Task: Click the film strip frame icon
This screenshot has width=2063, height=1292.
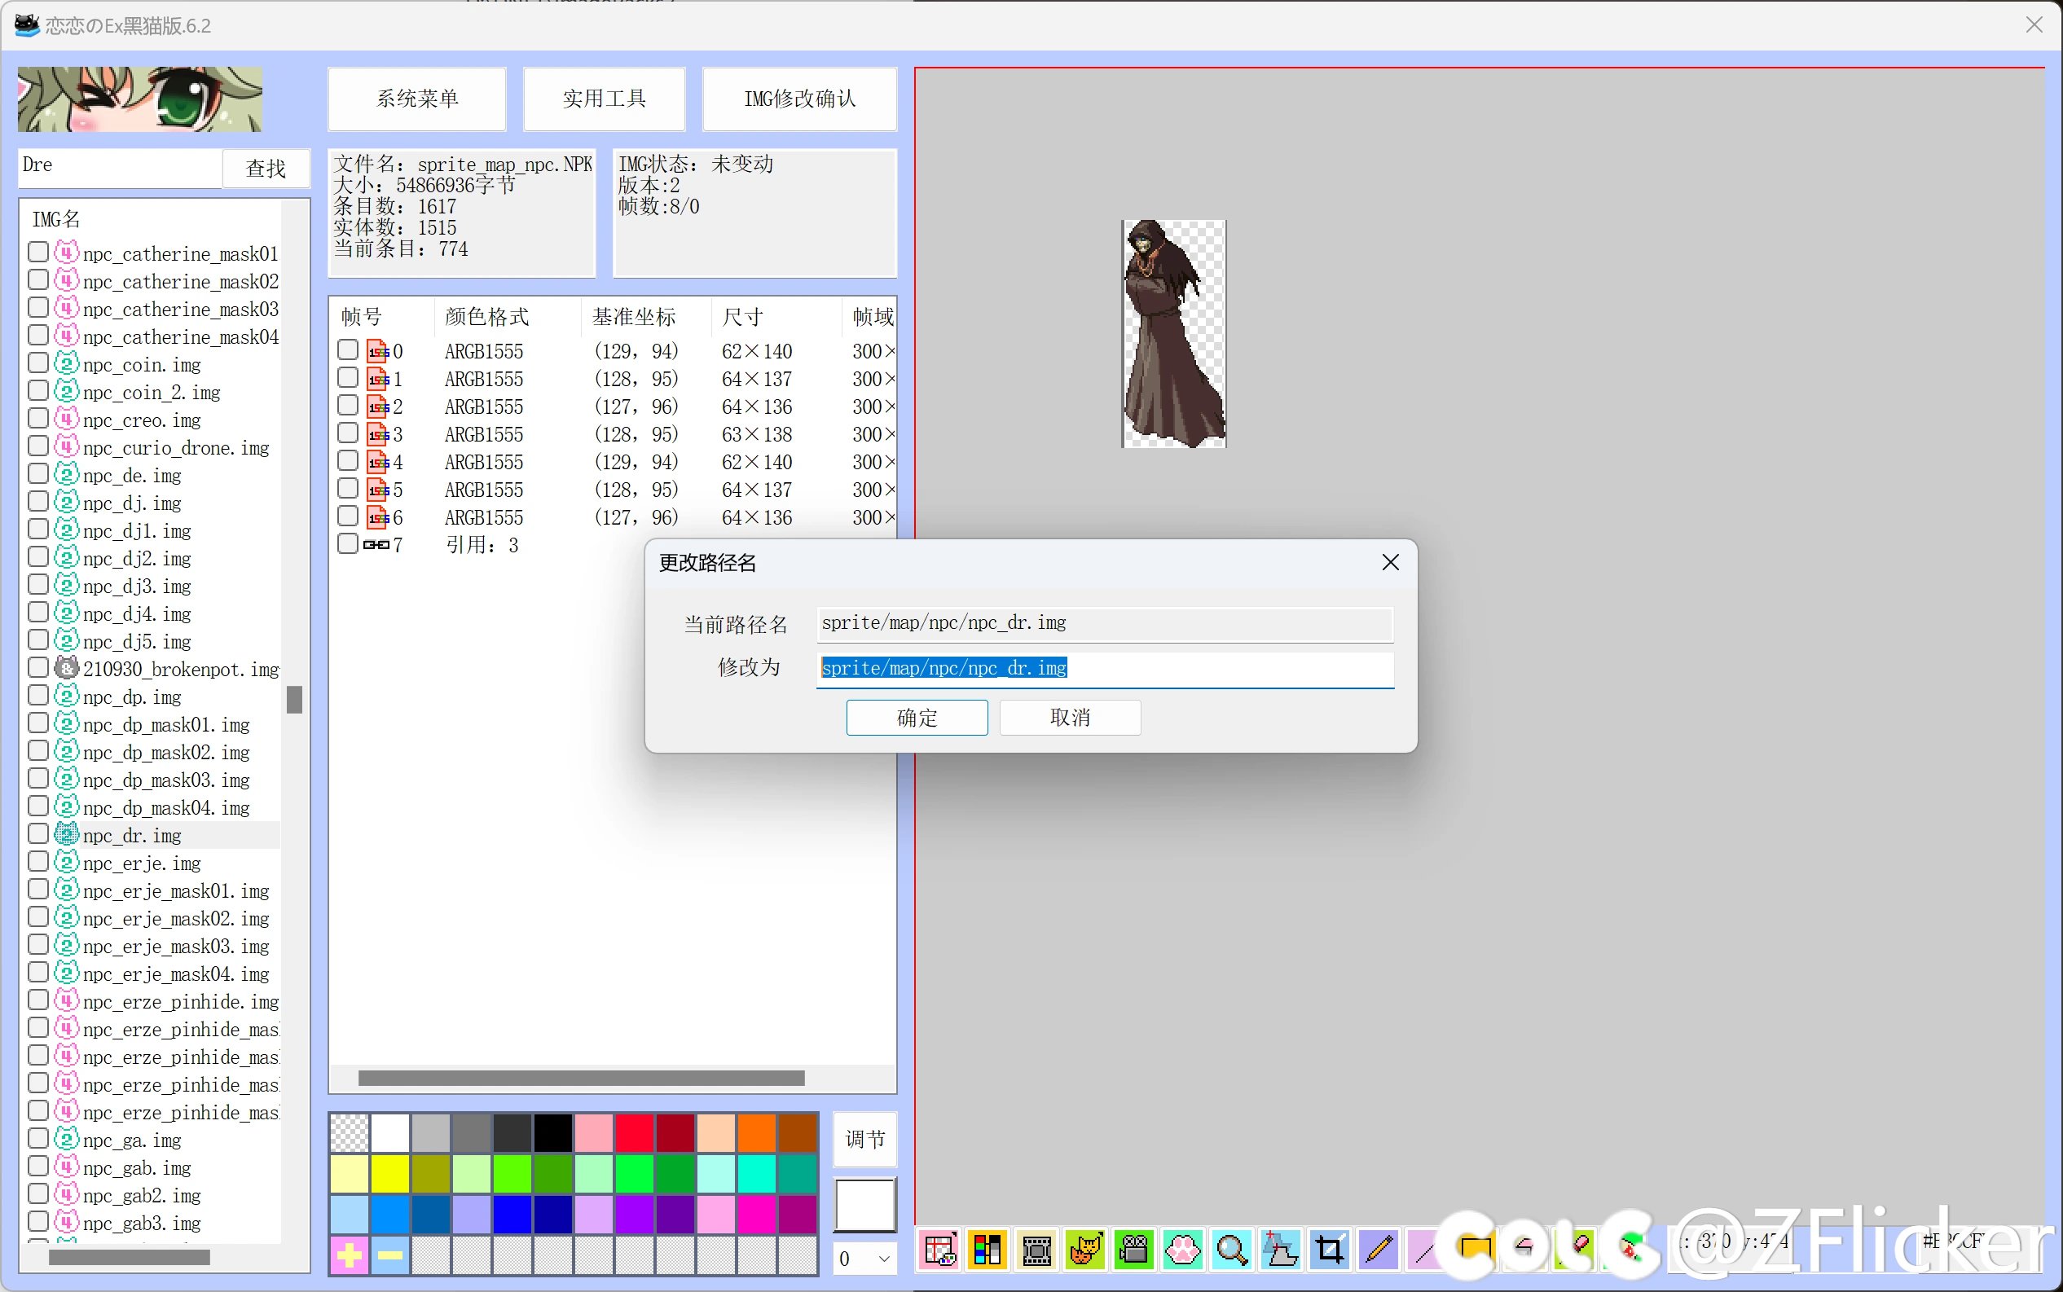Action: (1036, 1250)
